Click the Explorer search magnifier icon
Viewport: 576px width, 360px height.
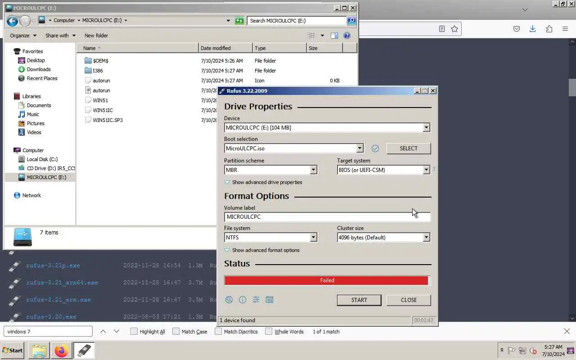[x=351, y=21]
